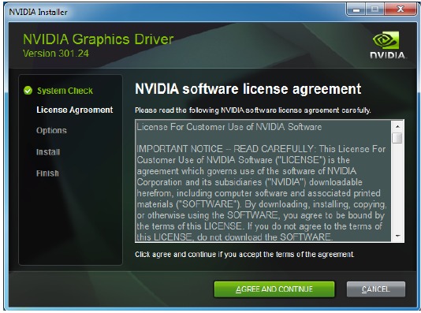This screenshot has height=313, width=421.
Task: Click the license text scroll-down arrow
Action: click(397, 236)
